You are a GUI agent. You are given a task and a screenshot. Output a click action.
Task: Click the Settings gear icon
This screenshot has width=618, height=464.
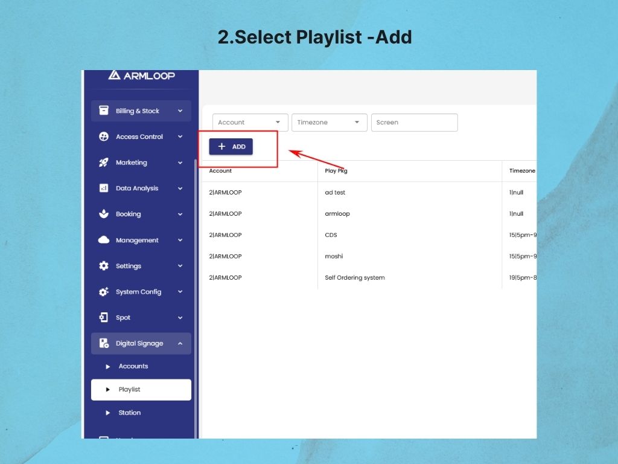[104, 266]
